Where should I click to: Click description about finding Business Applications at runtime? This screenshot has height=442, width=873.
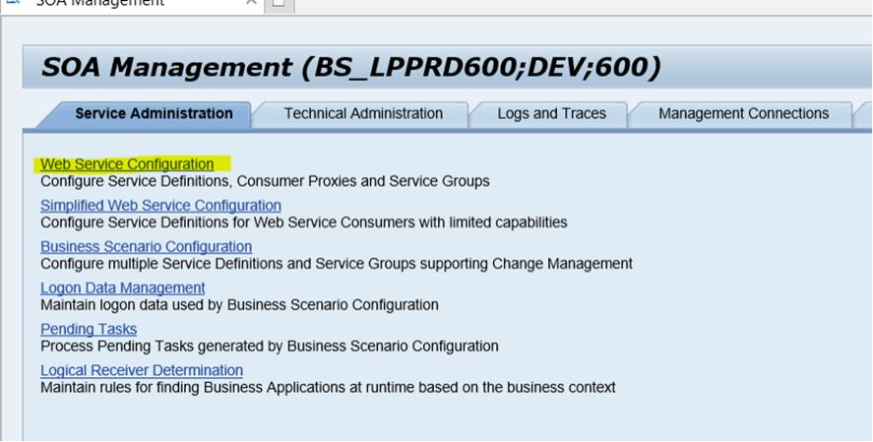pyautogui.click(x=328, y=388)
